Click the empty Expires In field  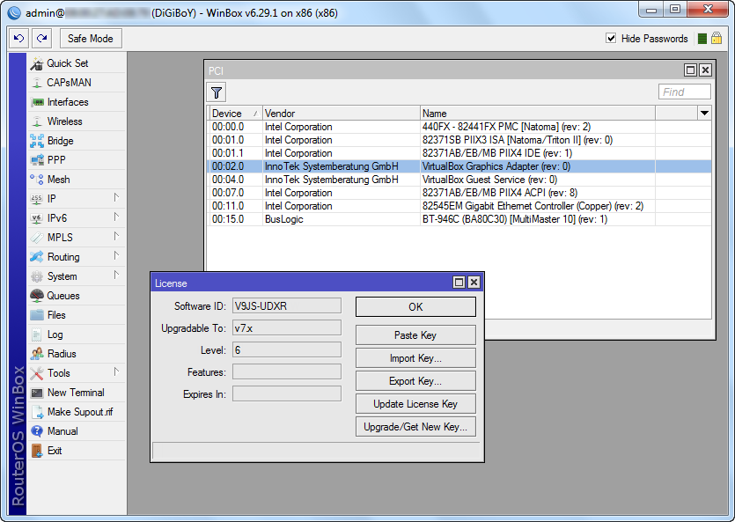pyautogui.click(x=287, y=394)
